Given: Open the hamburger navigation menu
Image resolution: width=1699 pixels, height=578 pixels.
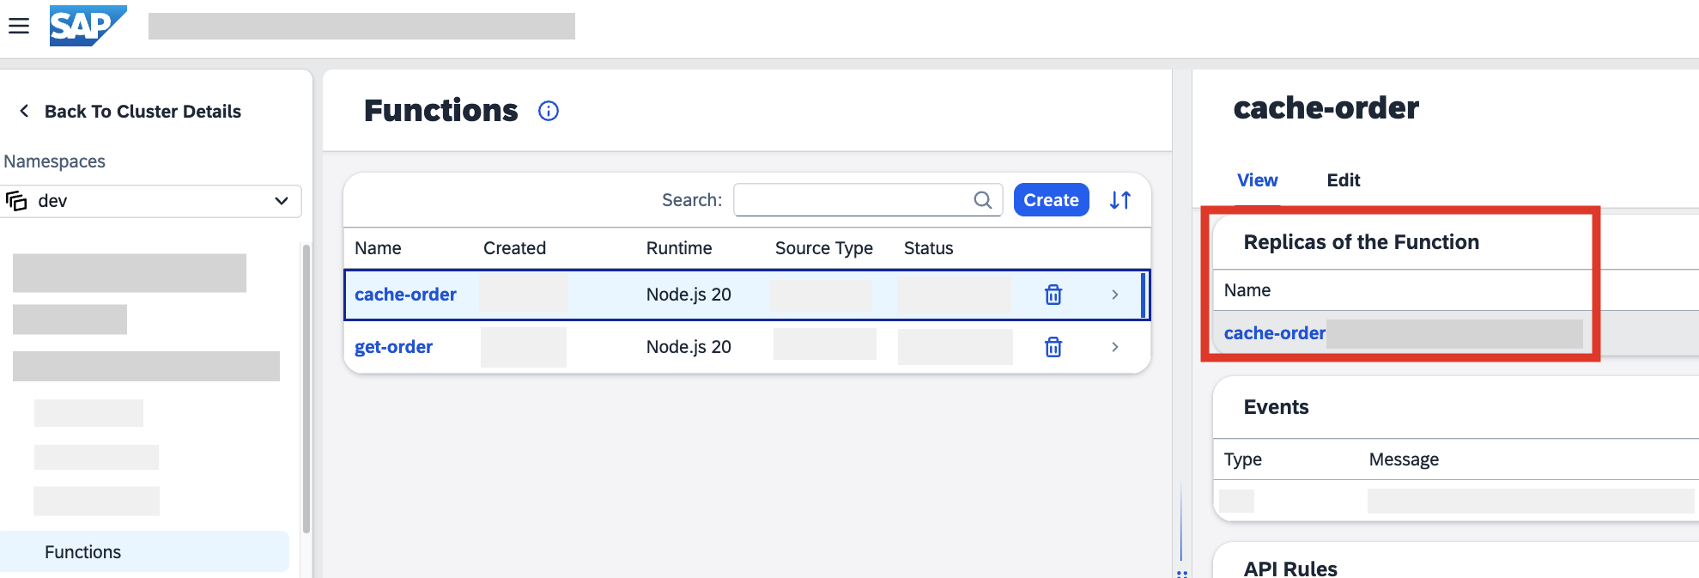Looking at the screenshot, I should click(x=19, y=26).
